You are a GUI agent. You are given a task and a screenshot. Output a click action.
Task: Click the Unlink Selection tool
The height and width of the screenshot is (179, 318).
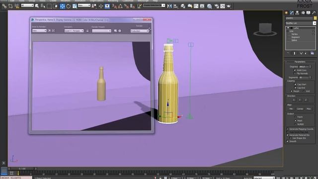coord(10,6)
